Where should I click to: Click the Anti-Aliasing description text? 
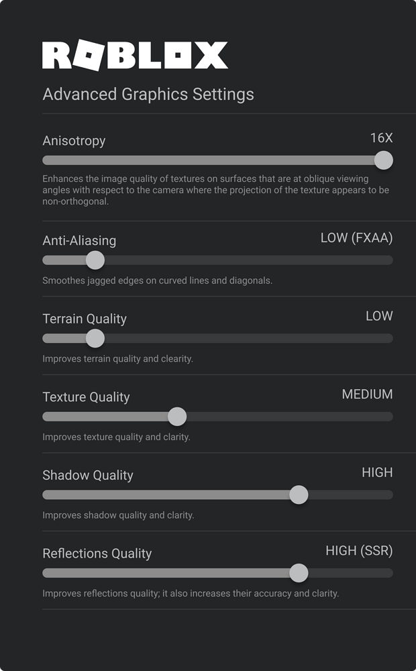click(157, 280)
